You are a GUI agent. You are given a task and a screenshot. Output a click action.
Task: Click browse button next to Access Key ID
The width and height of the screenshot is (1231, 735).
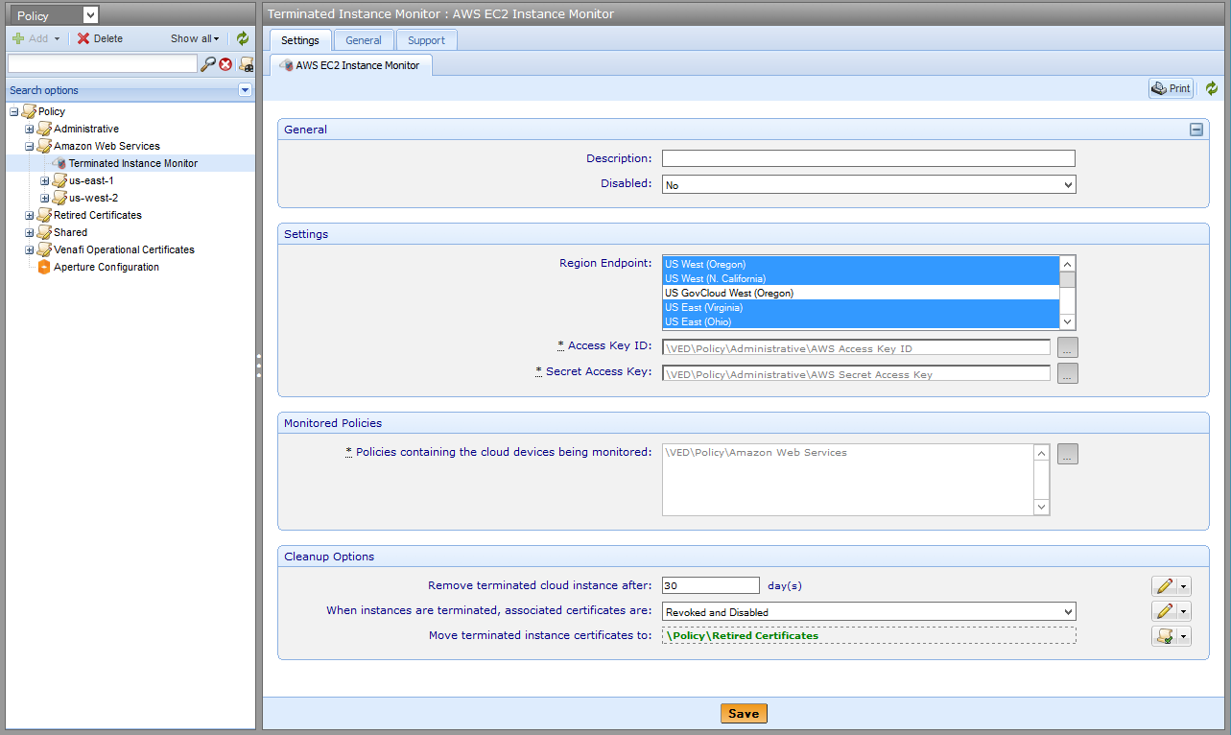[1067, 347]
